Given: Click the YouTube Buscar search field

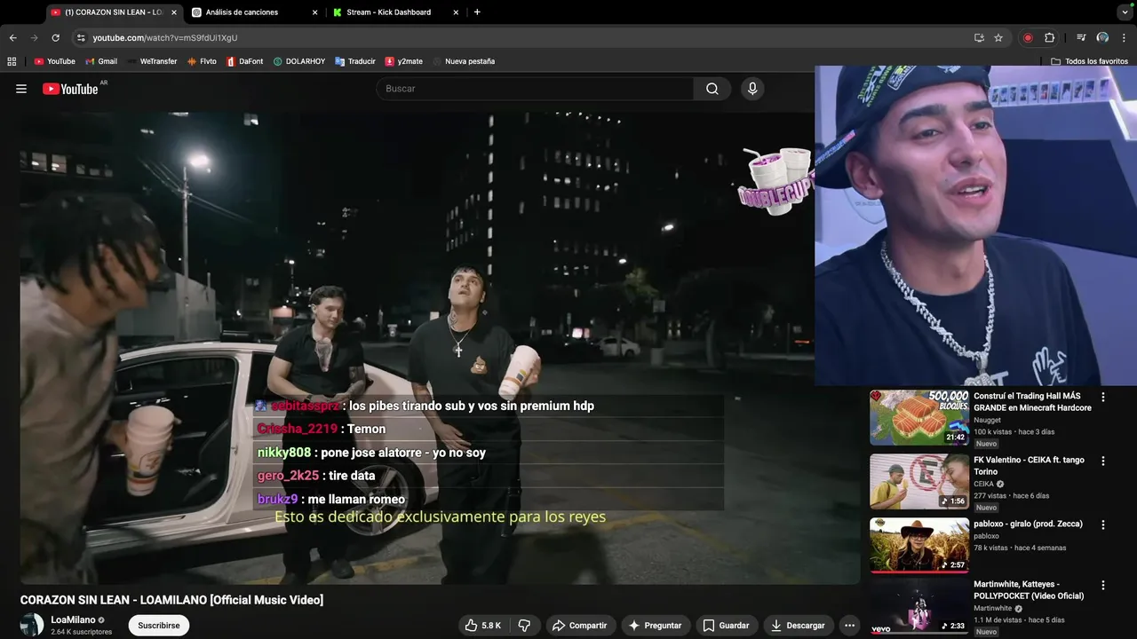Looking at the screenshot, I should tap(535, 89).
